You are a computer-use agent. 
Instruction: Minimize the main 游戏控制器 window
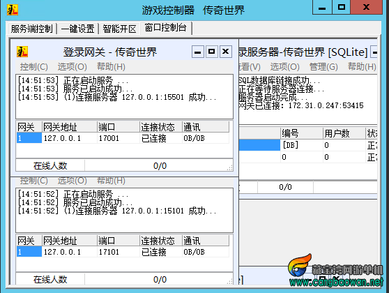(322, 7)
